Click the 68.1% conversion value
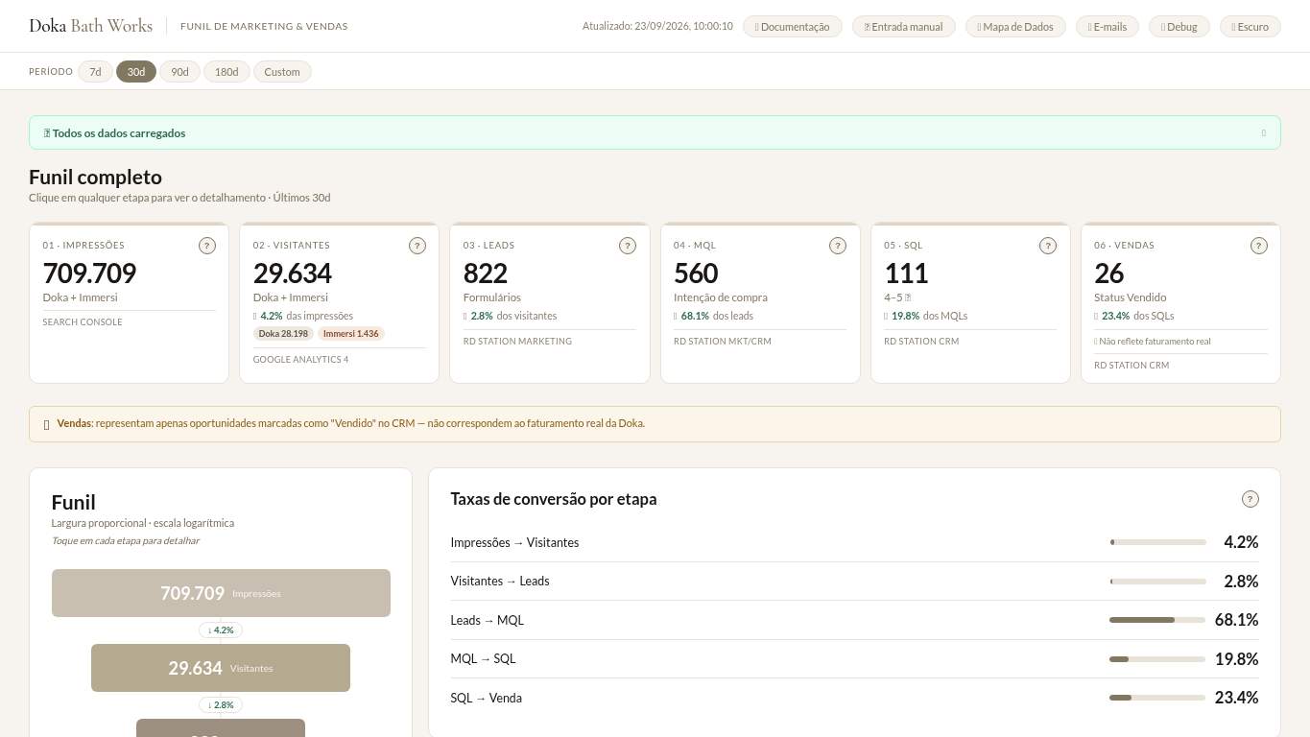The height and width of the screenshot is (737, 1310). [x=1236, y=620]
